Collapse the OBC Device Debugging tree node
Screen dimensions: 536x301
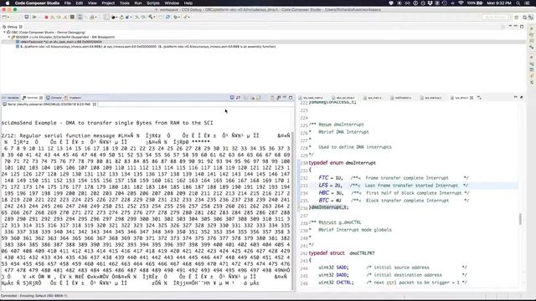point(5,33)
